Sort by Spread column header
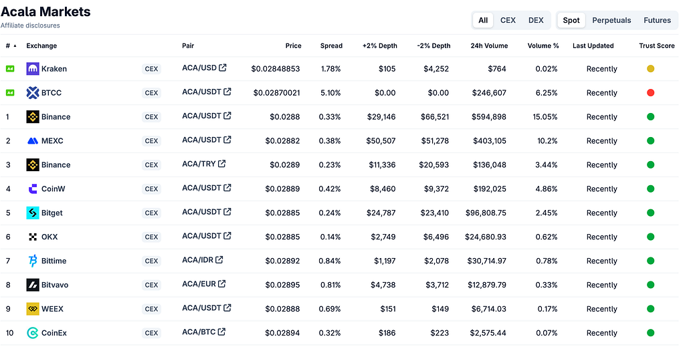 pos(331,45)
